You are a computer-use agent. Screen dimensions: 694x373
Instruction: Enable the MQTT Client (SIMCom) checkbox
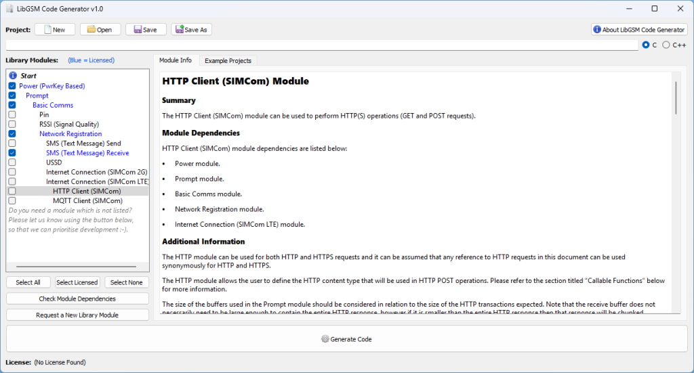point(12,200)
